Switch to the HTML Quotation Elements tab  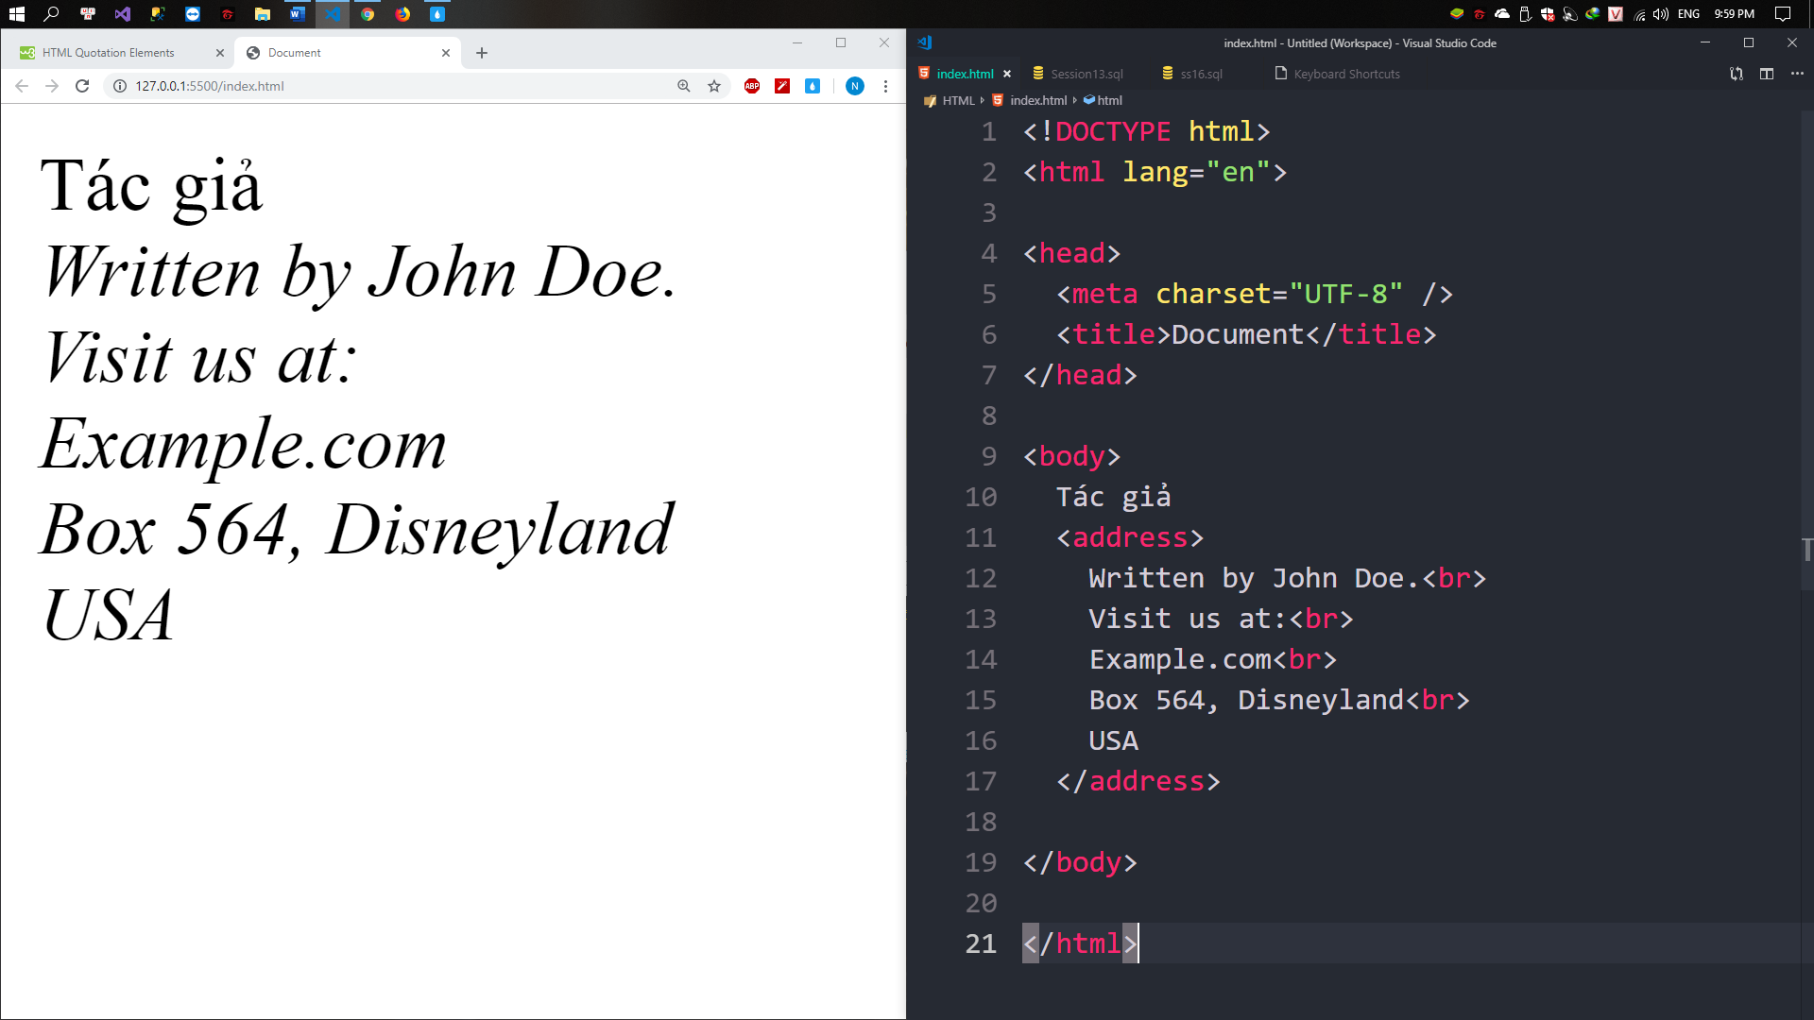(x=109, y=53)
